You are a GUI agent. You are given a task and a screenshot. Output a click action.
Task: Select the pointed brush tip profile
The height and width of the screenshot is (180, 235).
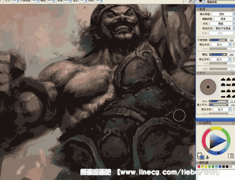223,79
